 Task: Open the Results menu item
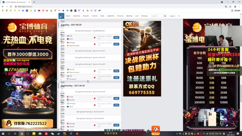tap(86, 16)
